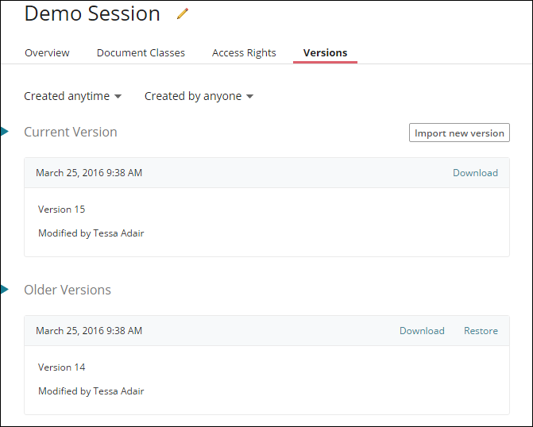Select the Versions tab
Viewport: 533px width, 427px height.
325,53
